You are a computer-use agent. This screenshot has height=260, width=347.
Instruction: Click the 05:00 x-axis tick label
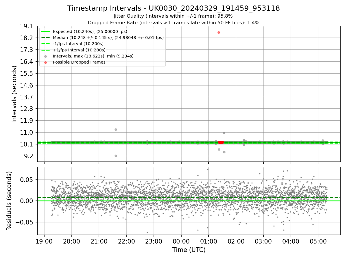pyautogui.click(x=318, y=241)
